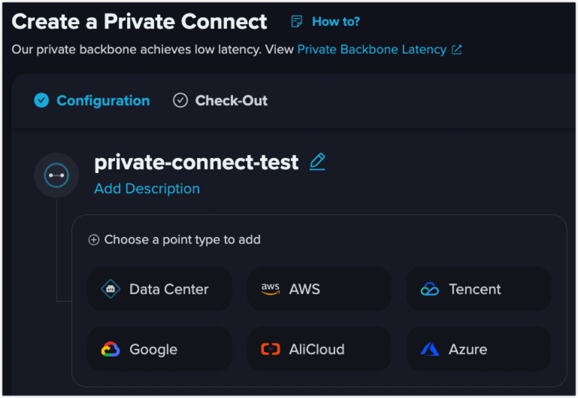Image resolution: width=578 pixels, height=398 pixels.
Task: Click the Tencent cloud logo icon
Action: pos(430,289)
